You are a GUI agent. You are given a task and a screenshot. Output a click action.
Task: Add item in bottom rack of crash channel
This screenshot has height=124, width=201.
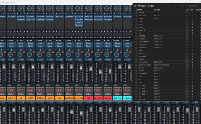click(50, 37)
